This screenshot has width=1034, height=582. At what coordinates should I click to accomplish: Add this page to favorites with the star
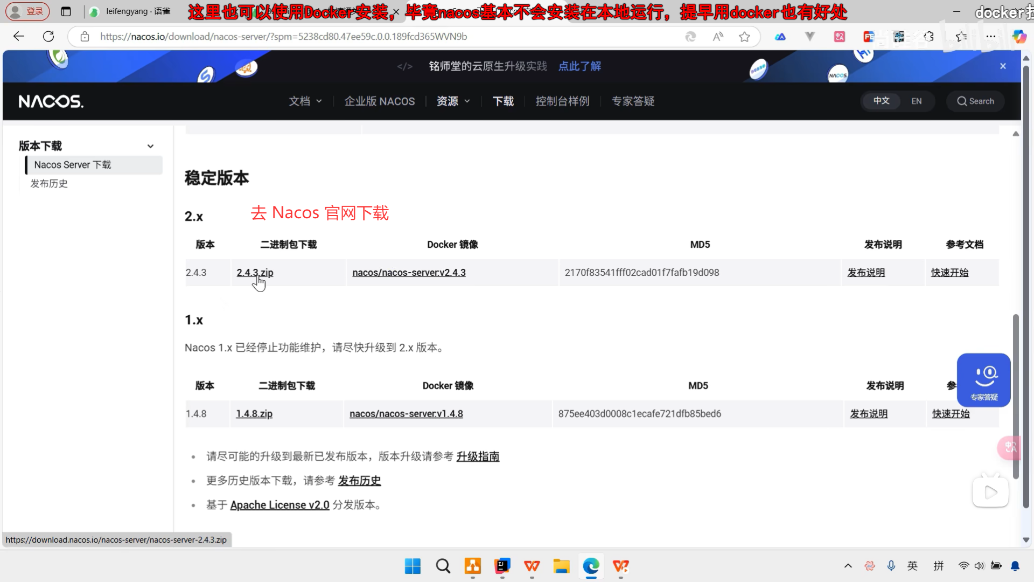[745, 37]
